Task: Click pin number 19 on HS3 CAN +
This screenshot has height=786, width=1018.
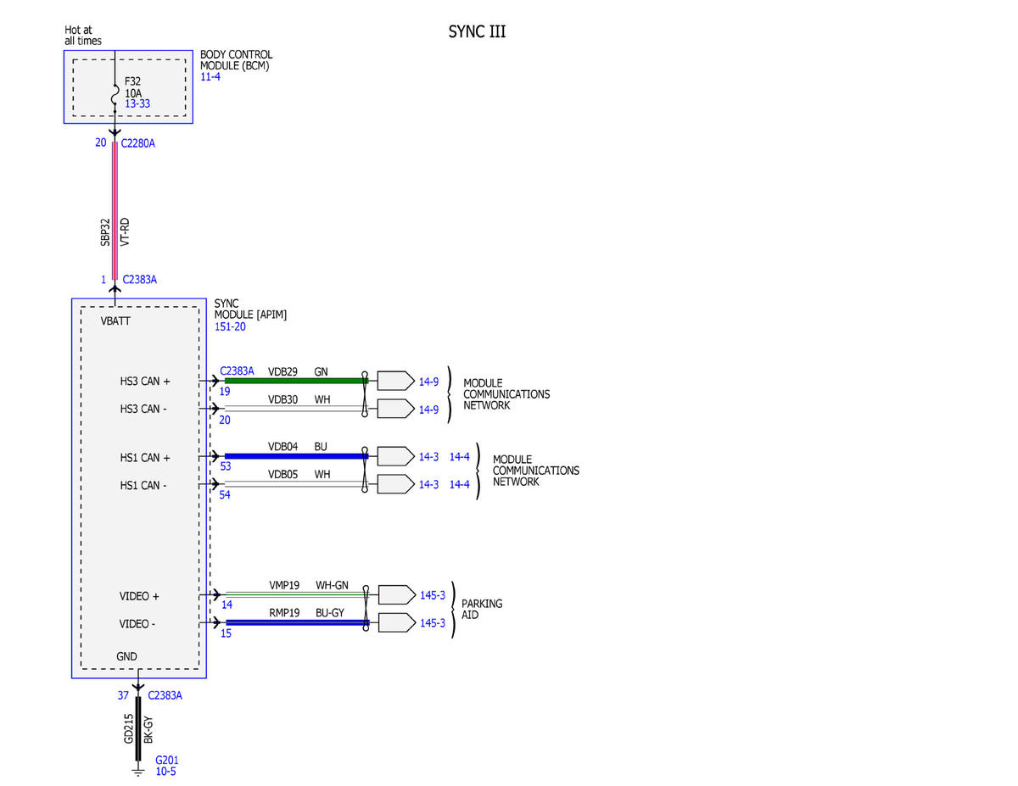Action: pos(225,392)
